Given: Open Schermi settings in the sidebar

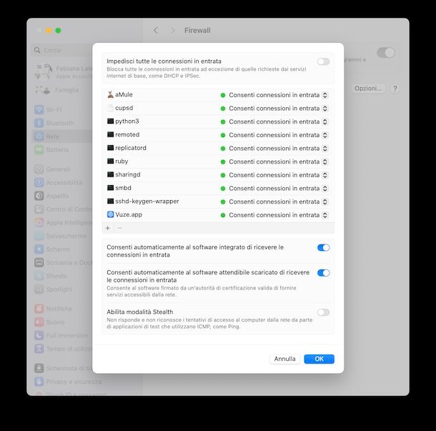Looking at the screenshot, I should click(52, 249).
